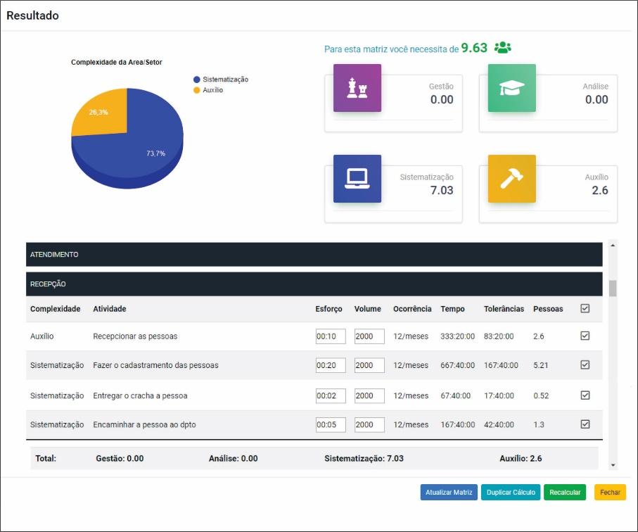Viewport: 638px width, 532px height.
Task: Click the Auxílio 2.6 card value
Action: [600, 190]
